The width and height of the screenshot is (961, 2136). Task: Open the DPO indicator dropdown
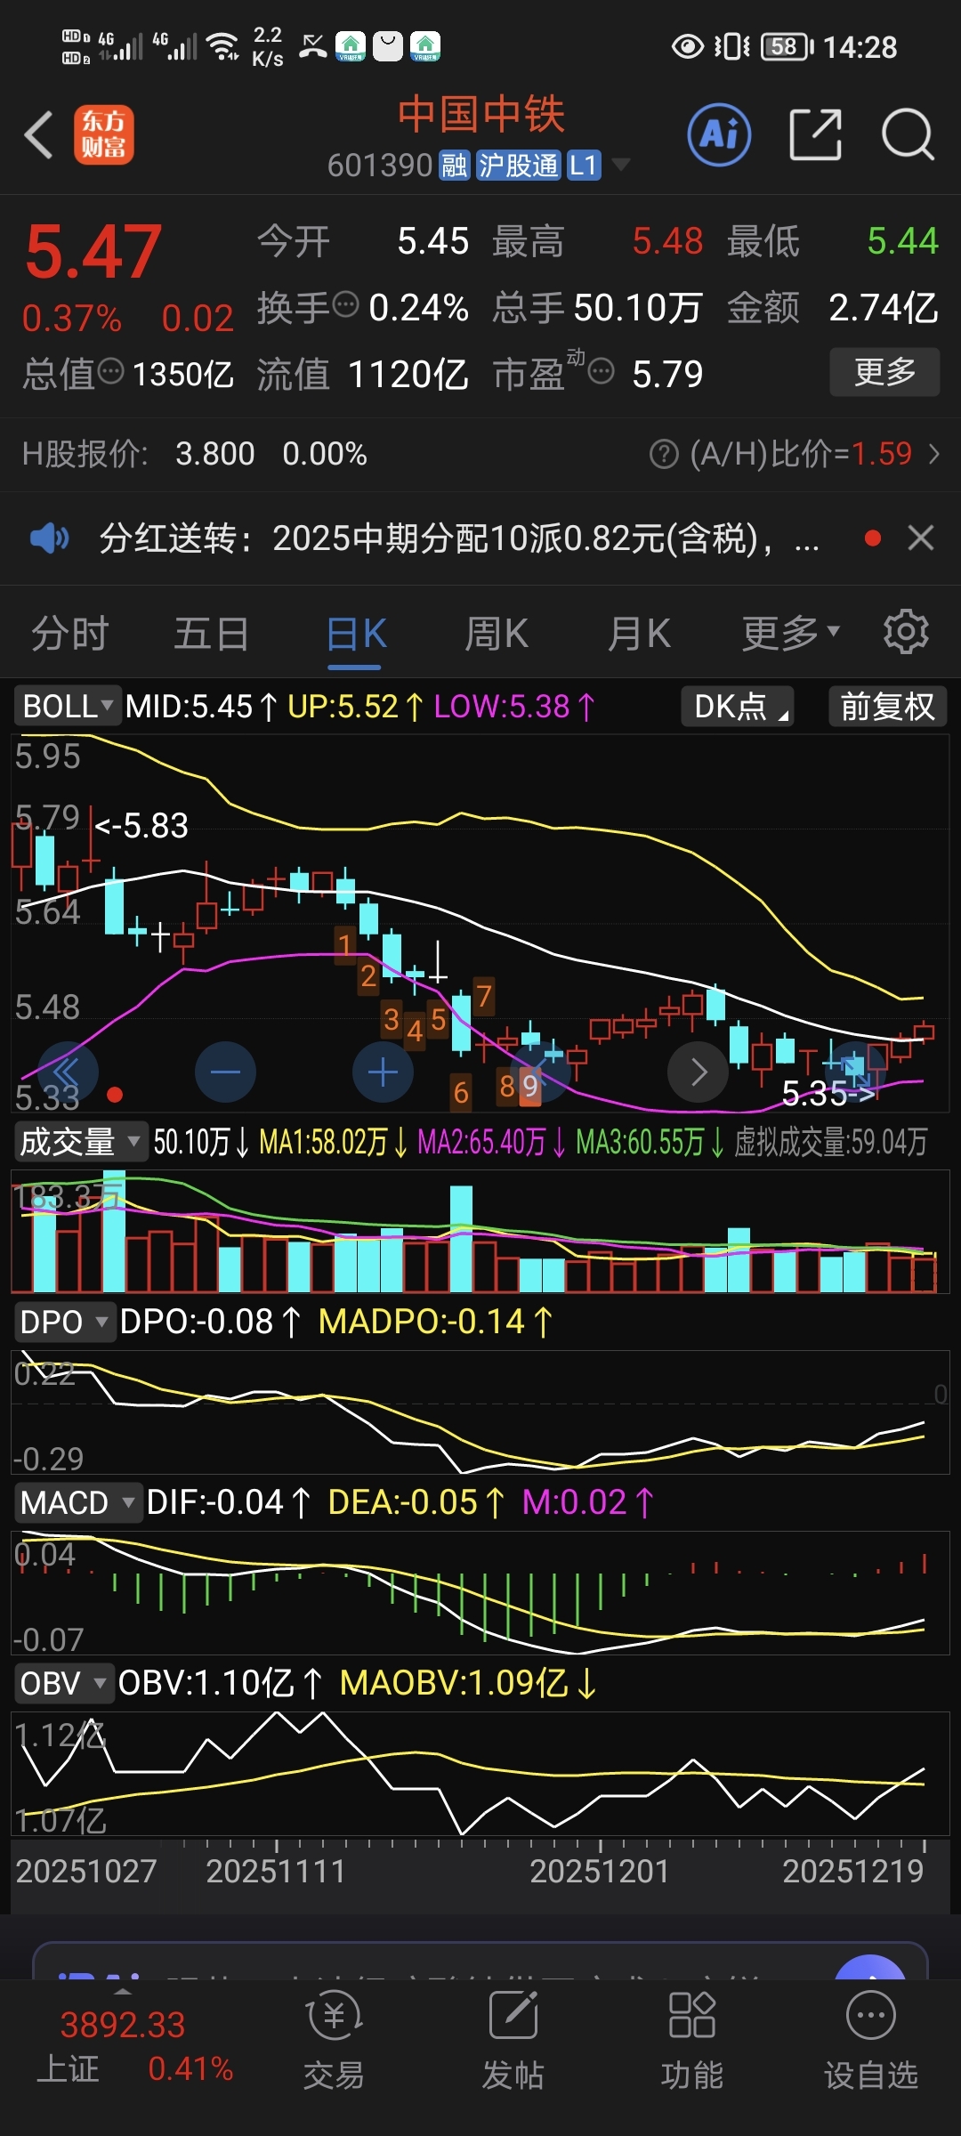[64, 1323]
